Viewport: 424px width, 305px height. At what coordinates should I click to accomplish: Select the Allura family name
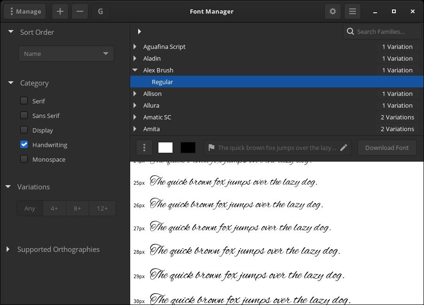coord(151,105)
